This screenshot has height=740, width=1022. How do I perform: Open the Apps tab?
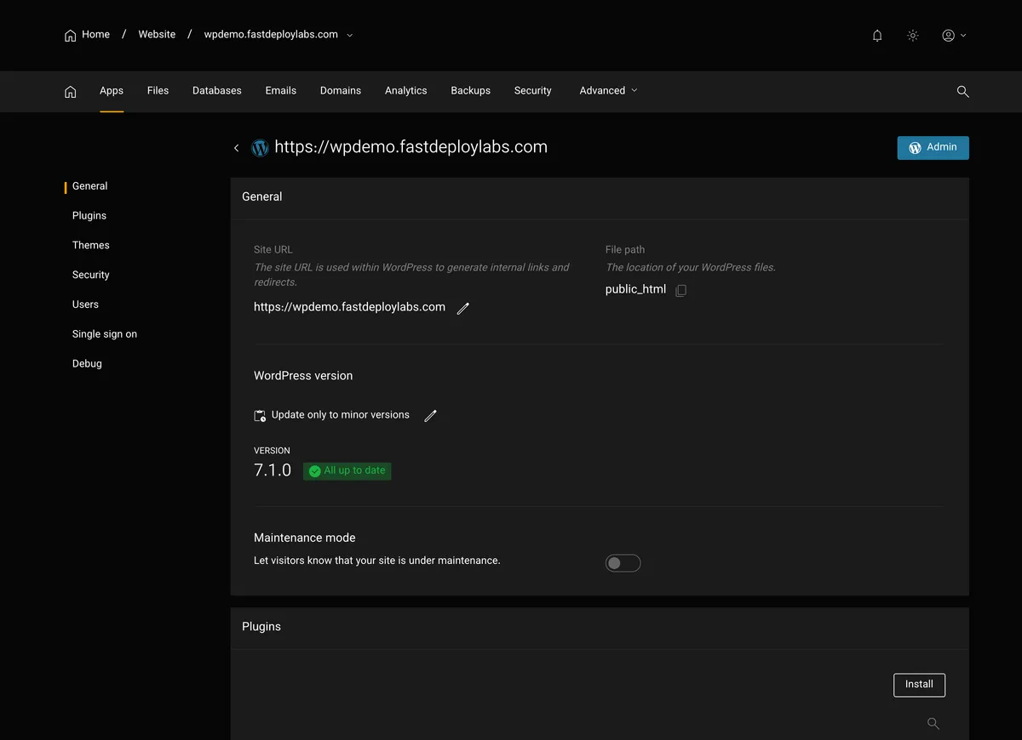tap(112, 90)
